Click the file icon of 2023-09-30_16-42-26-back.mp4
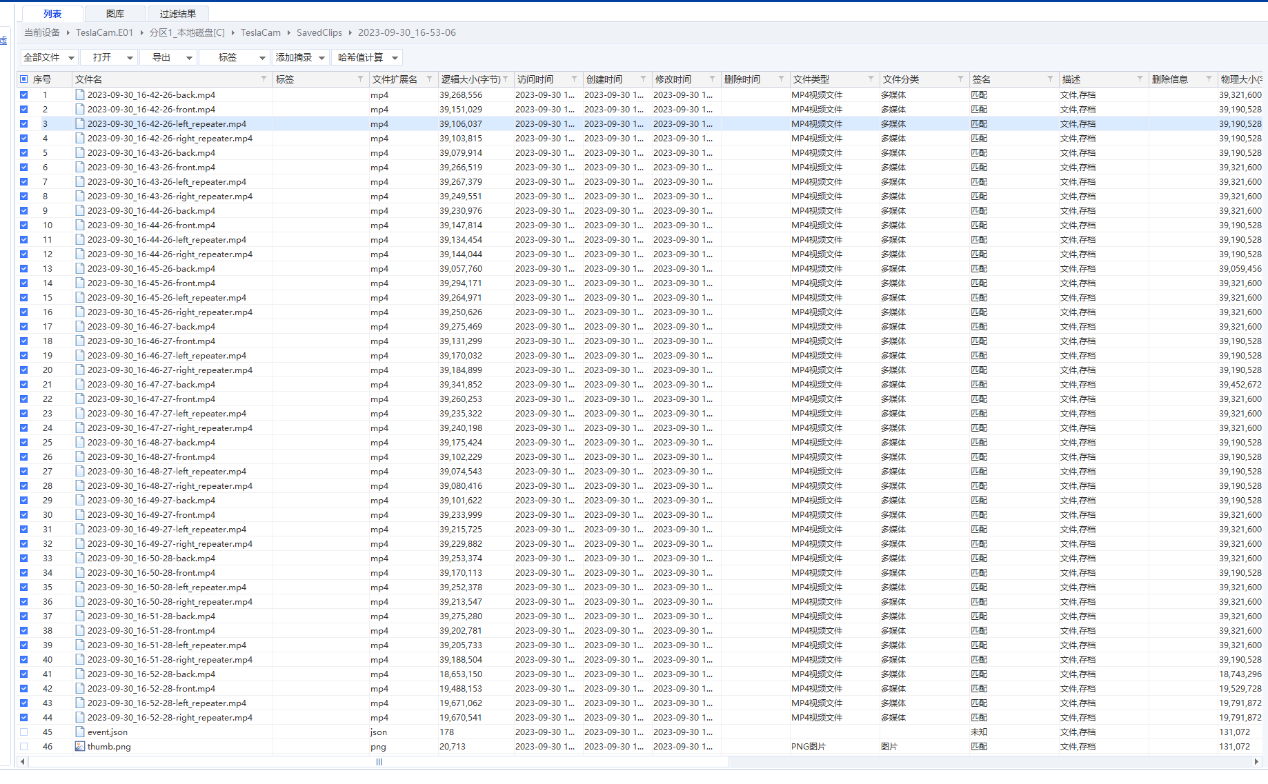1268x784 pixels. [x=80, y=94]
